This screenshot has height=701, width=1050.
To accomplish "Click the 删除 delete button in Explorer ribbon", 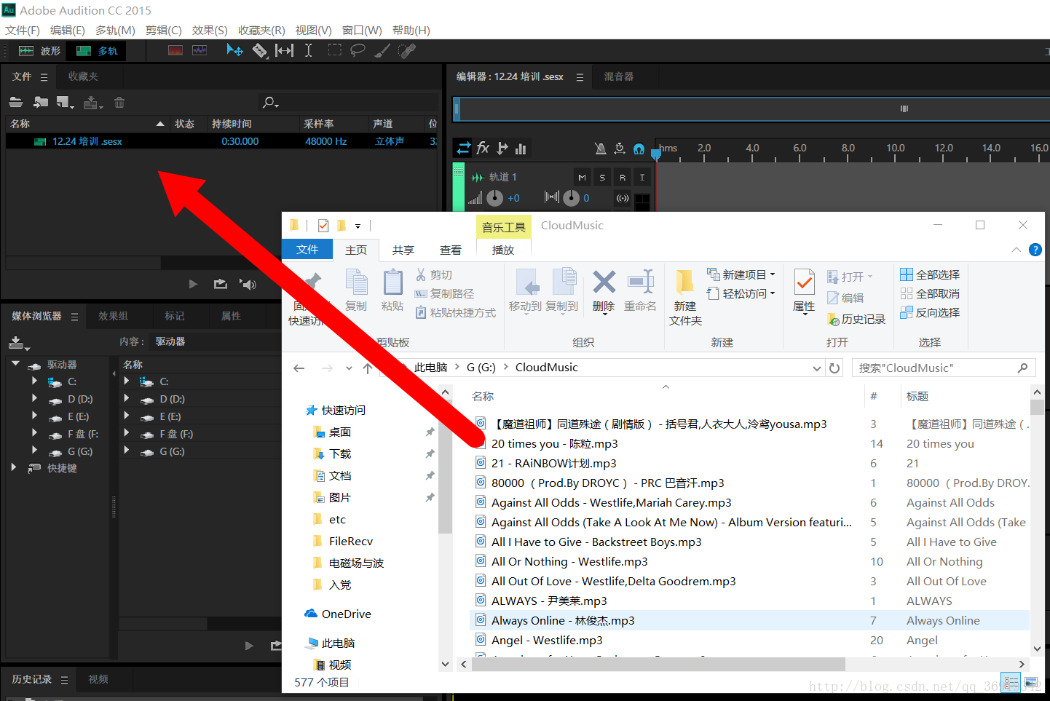I will 604,290.
